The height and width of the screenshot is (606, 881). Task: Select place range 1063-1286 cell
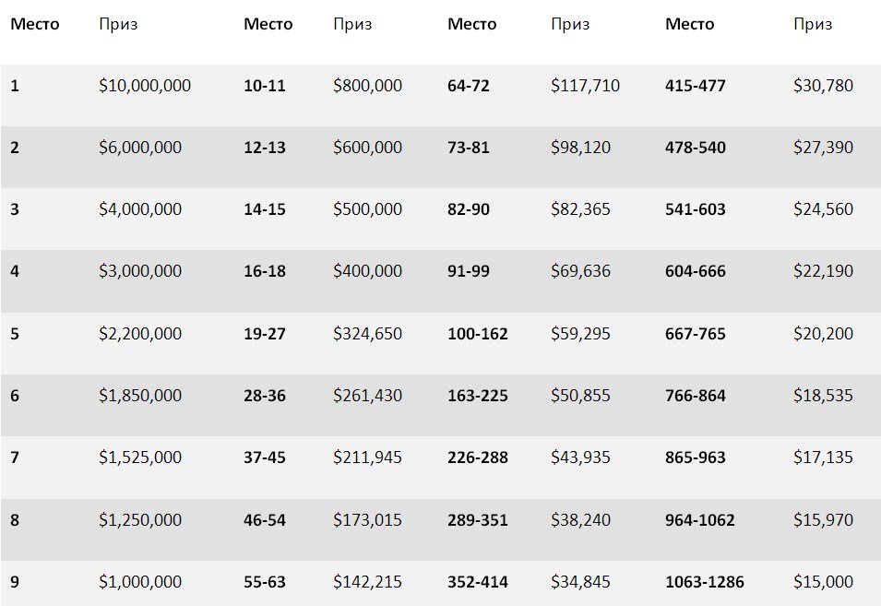coord(704,582)
